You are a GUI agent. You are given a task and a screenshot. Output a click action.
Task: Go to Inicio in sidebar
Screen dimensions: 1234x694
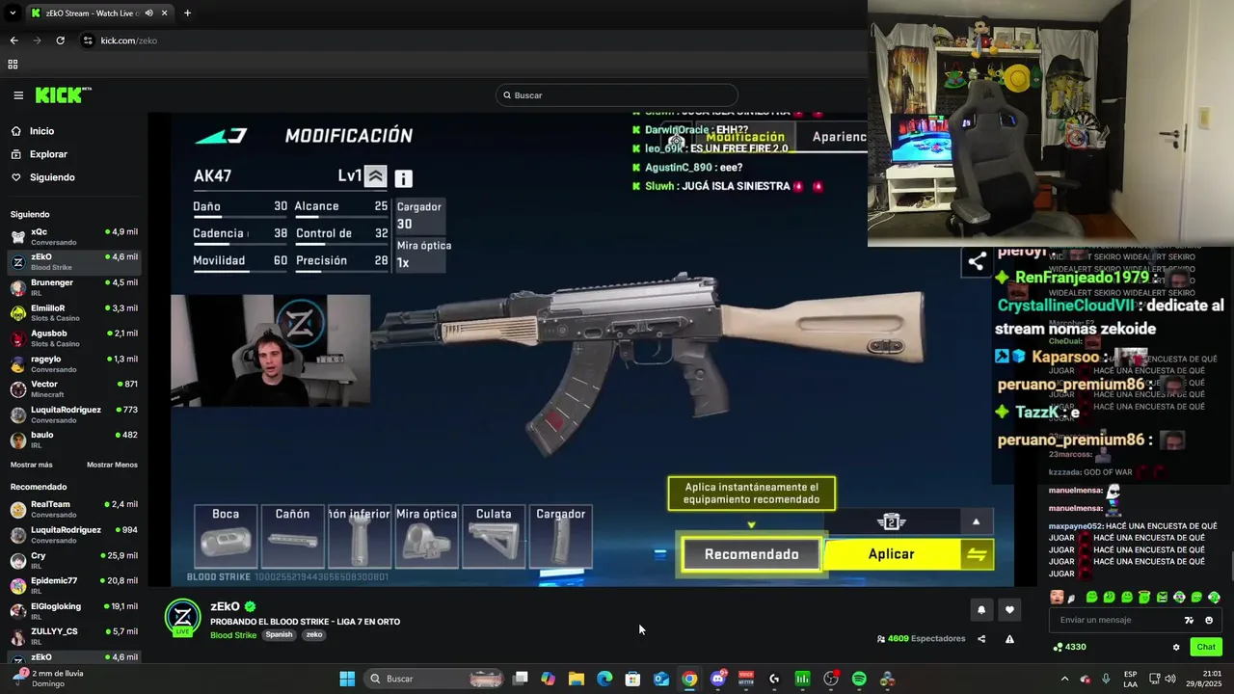(41, 131)
